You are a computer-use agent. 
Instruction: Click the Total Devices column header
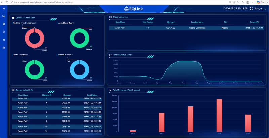point(148,22)
